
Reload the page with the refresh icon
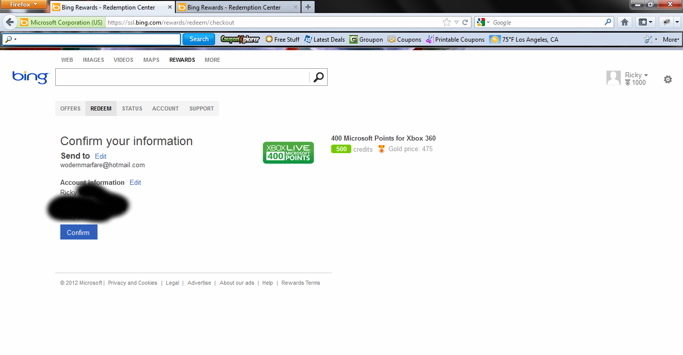(465, 23)
